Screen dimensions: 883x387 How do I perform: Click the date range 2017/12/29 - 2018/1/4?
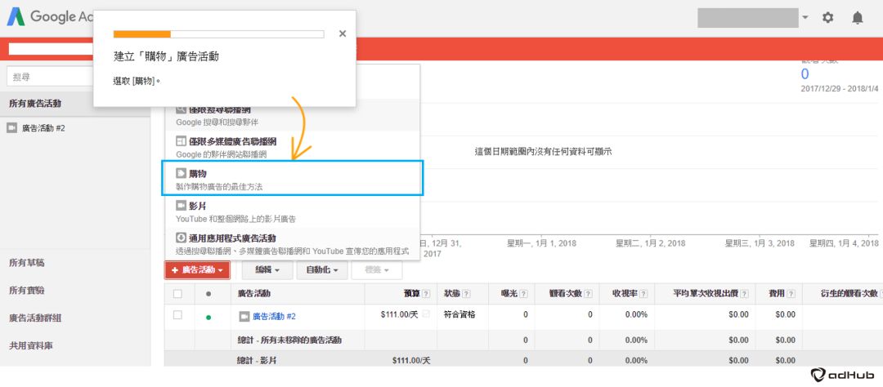tap(839, 89)
